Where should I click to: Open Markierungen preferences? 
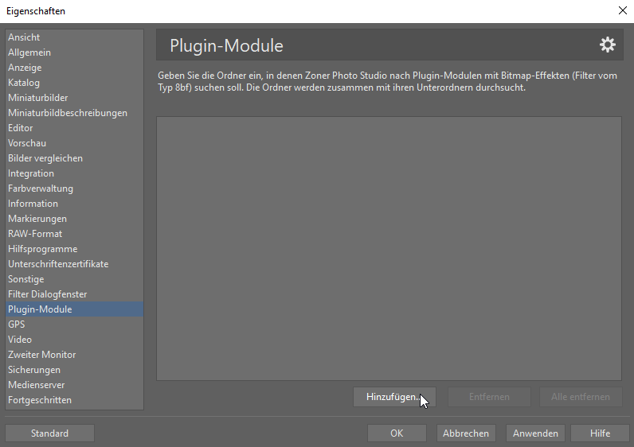tap(74, 219)
